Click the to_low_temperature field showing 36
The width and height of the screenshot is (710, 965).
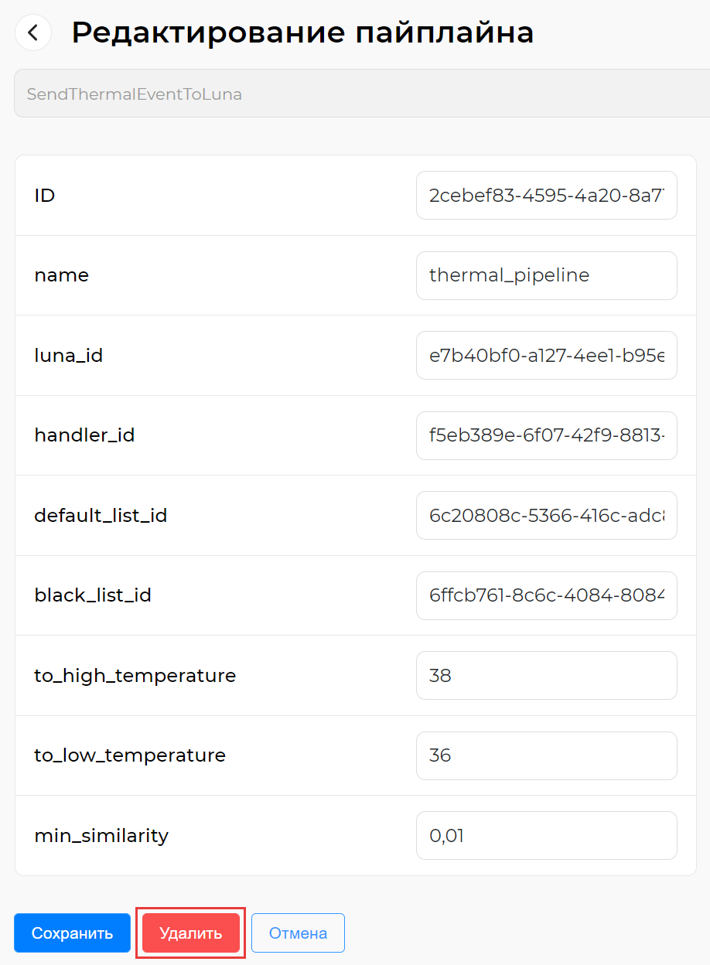547,755
